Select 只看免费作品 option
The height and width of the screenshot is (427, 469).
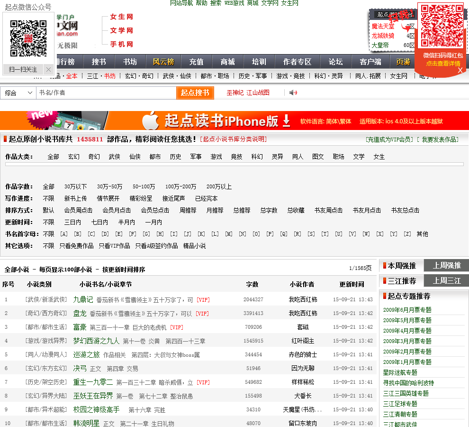tap(77, 246)
